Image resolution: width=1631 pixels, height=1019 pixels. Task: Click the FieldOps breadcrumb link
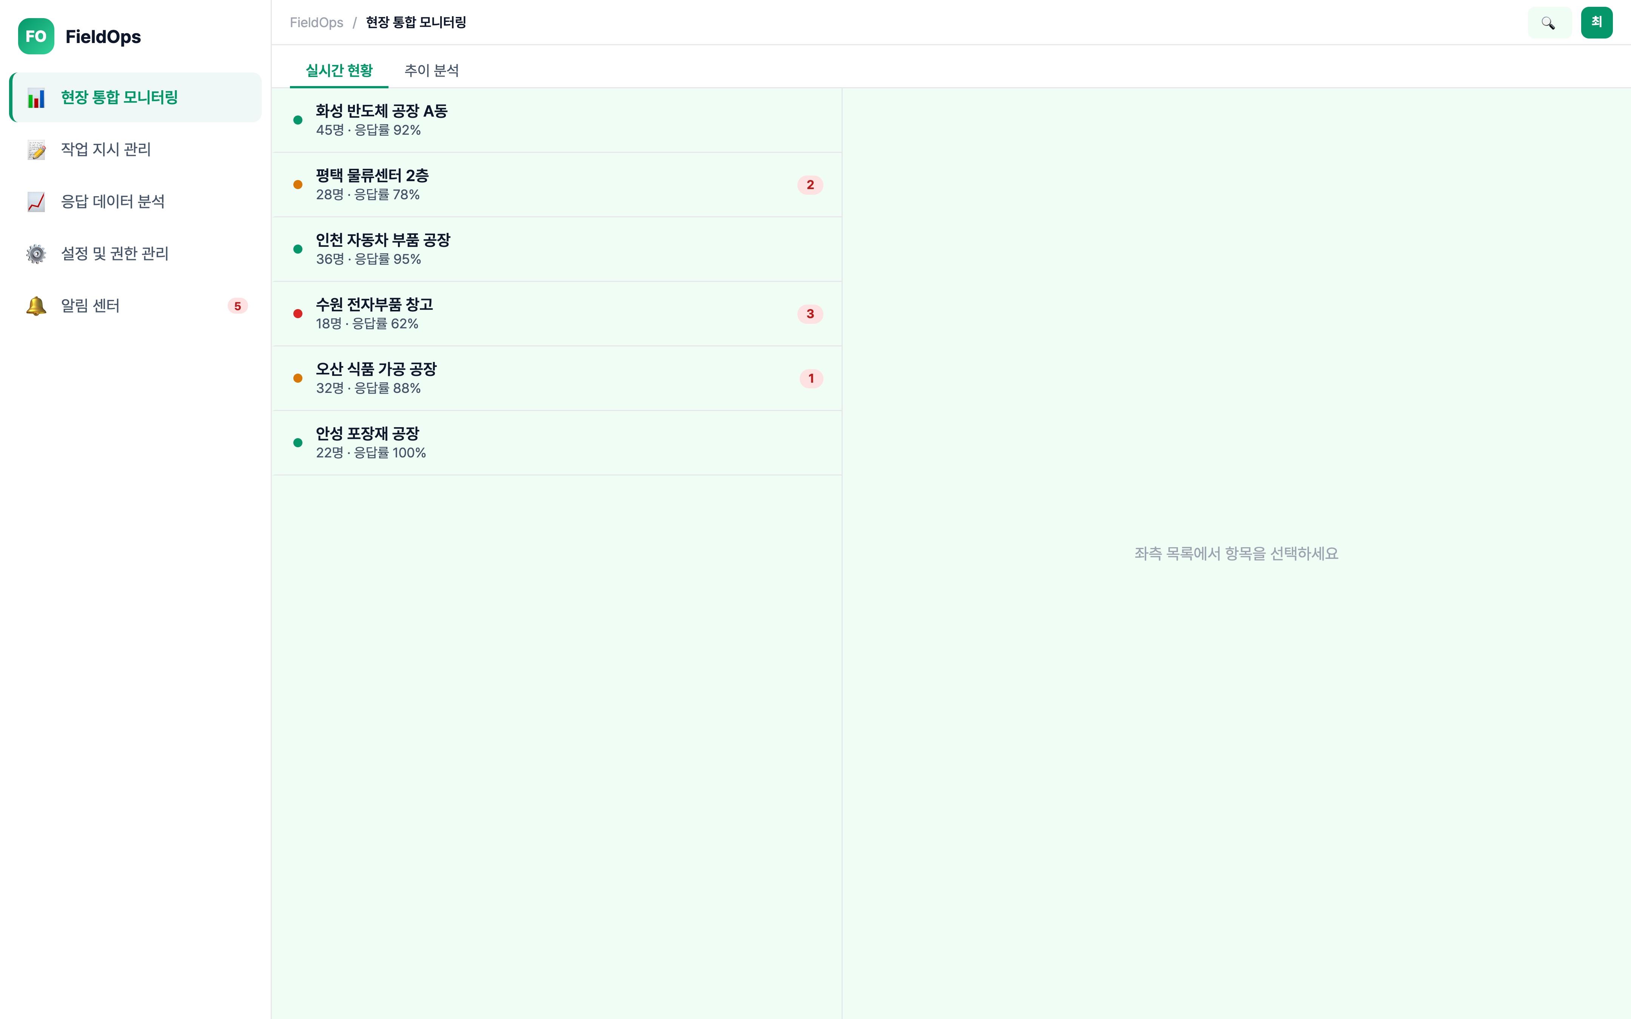tap(316, 22)
